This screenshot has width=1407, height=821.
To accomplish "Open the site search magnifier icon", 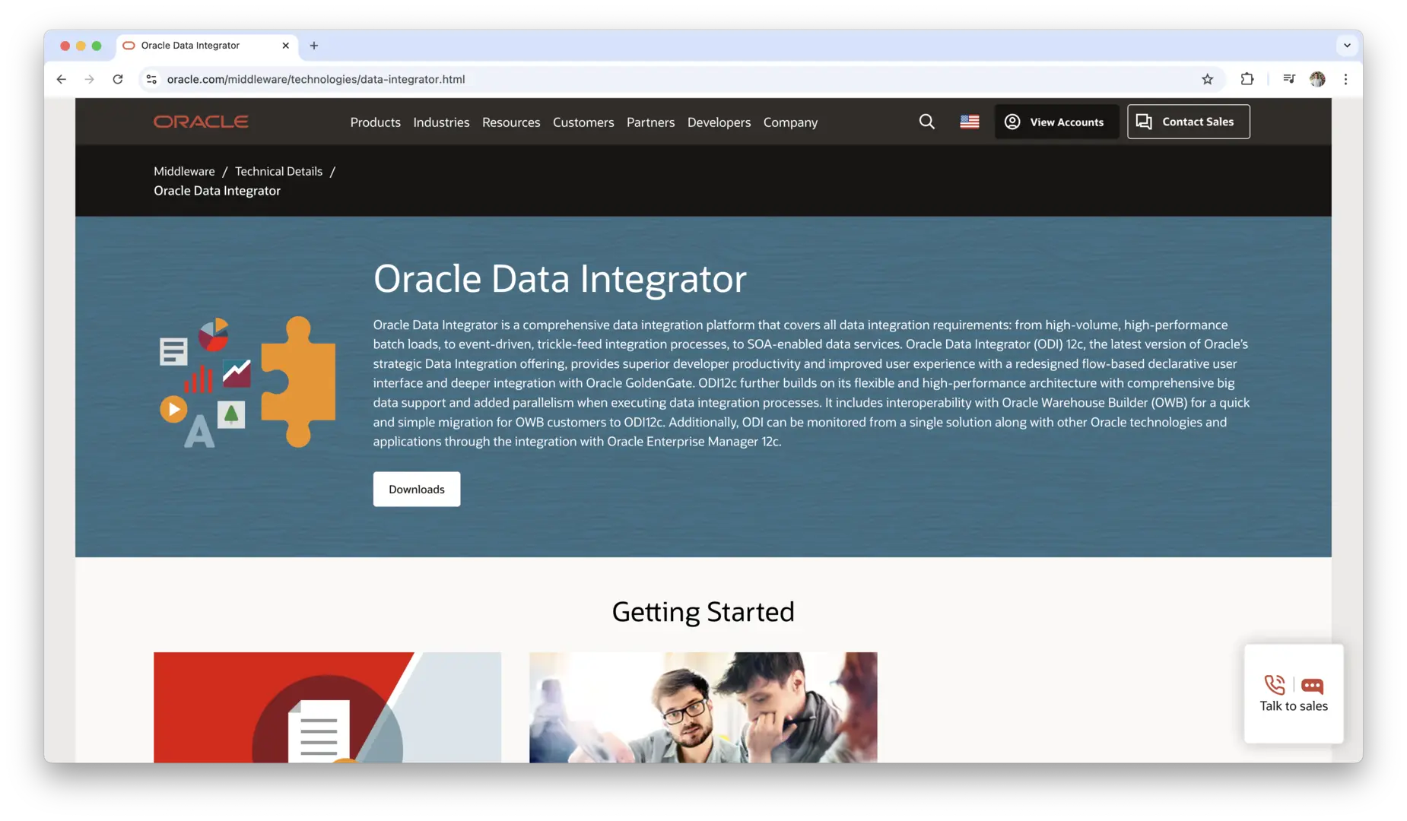I will (x=926, y=122).
